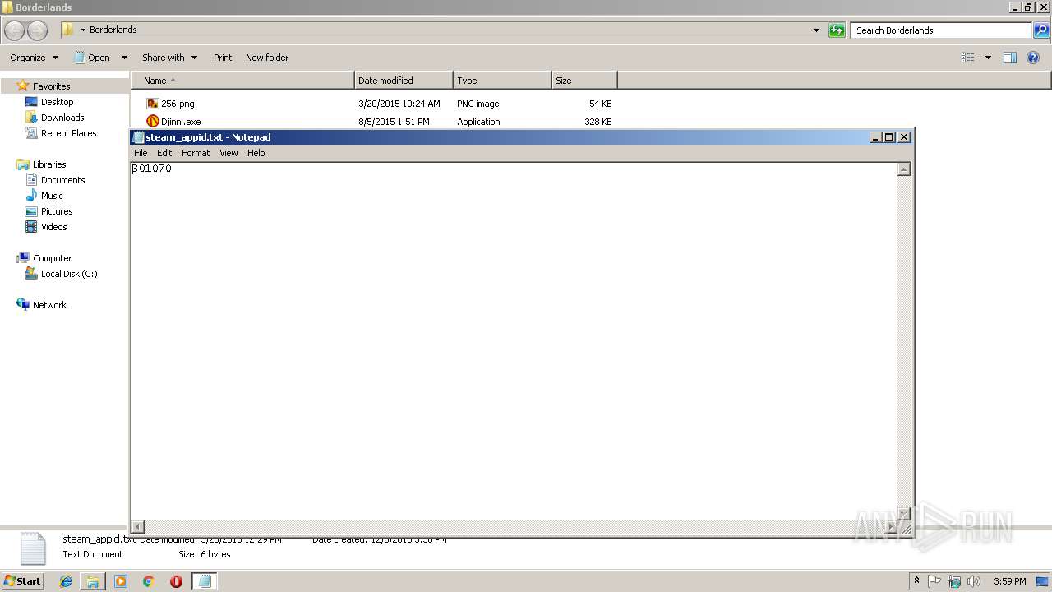Open Notepad Format menu
Viewport: 1052px width, 592px height.
(196, 153)
